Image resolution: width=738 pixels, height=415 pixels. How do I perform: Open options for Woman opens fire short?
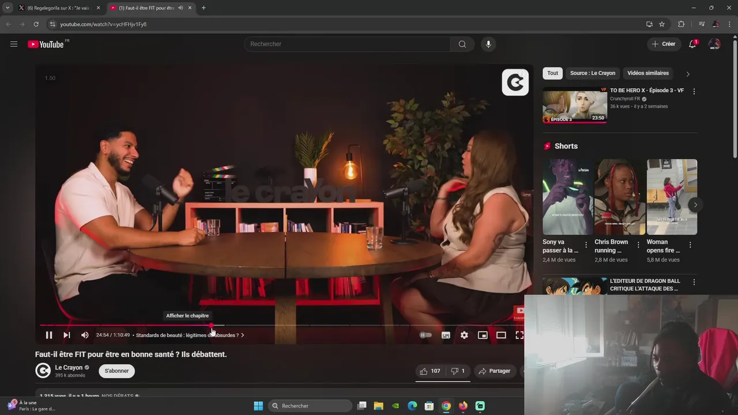coord(690,244)
